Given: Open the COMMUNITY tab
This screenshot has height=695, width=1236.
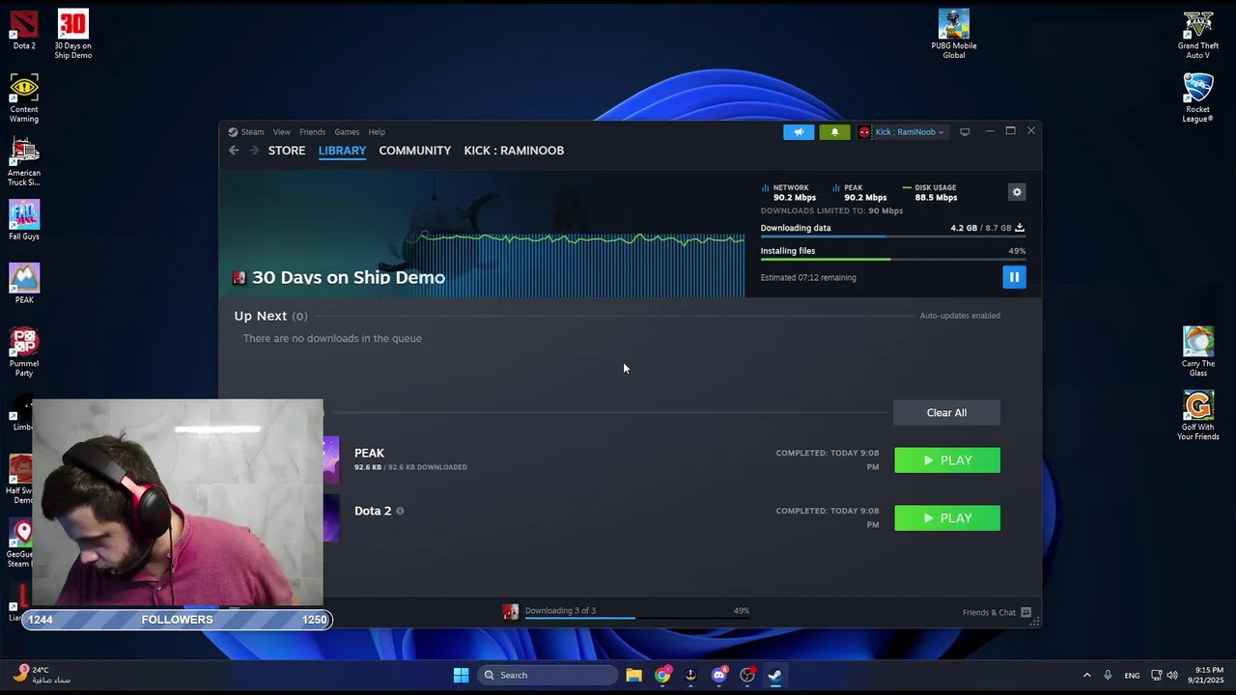Looking at the screenshot, I should 415,151.
